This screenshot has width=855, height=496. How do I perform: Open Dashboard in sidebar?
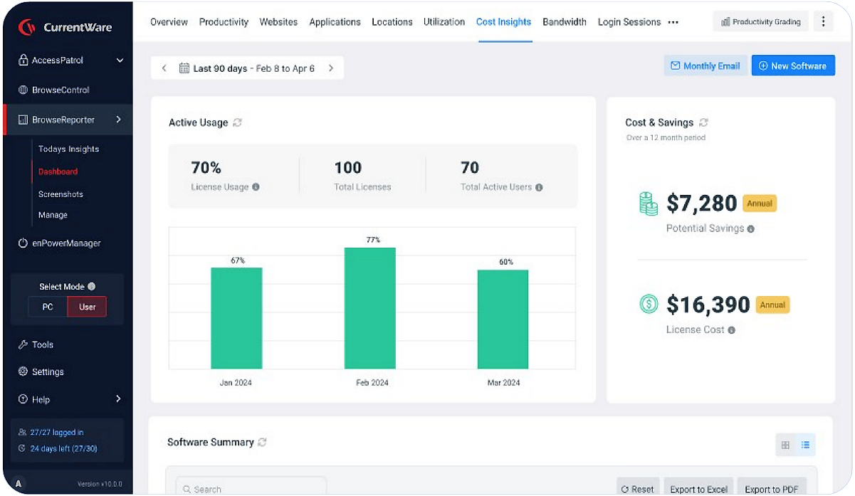pyautogui.click(x=58, y=172)
